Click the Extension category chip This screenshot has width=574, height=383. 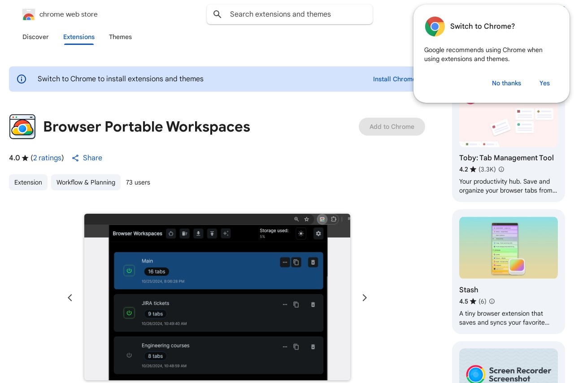pyautogui.click(x=28, y=182)
